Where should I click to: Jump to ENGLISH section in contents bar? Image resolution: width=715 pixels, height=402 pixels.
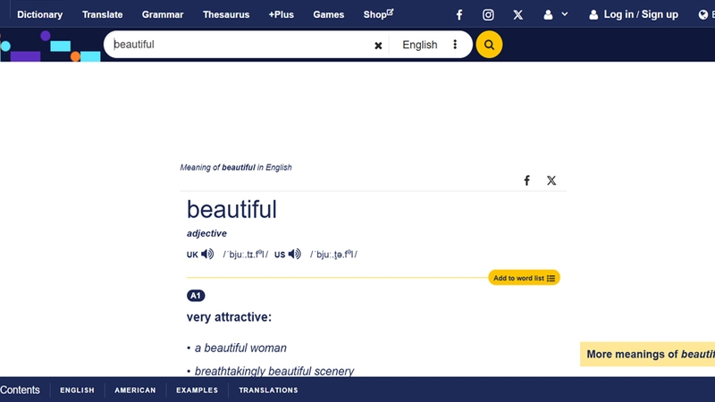(77, 390)
